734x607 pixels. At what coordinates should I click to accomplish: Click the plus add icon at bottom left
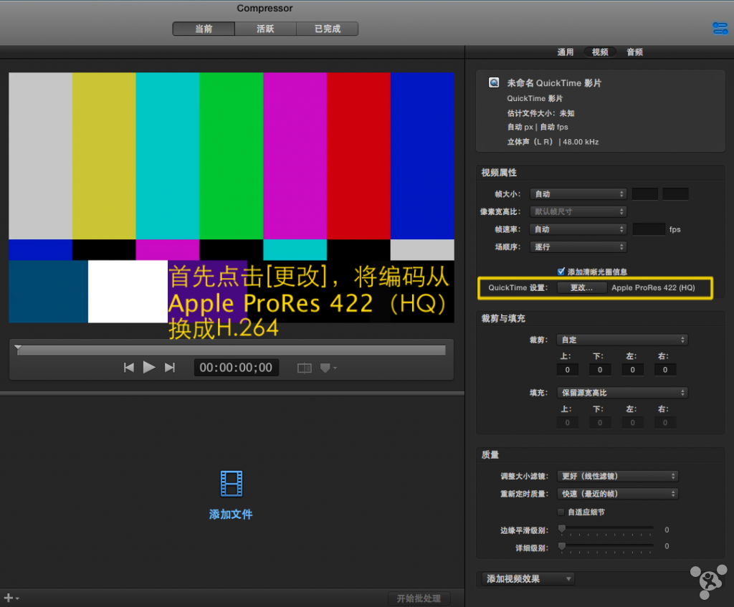9,598
